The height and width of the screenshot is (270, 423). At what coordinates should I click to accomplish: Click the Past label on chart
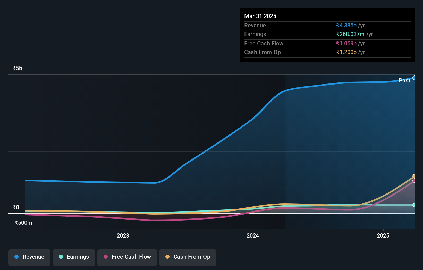pos(404,80)
